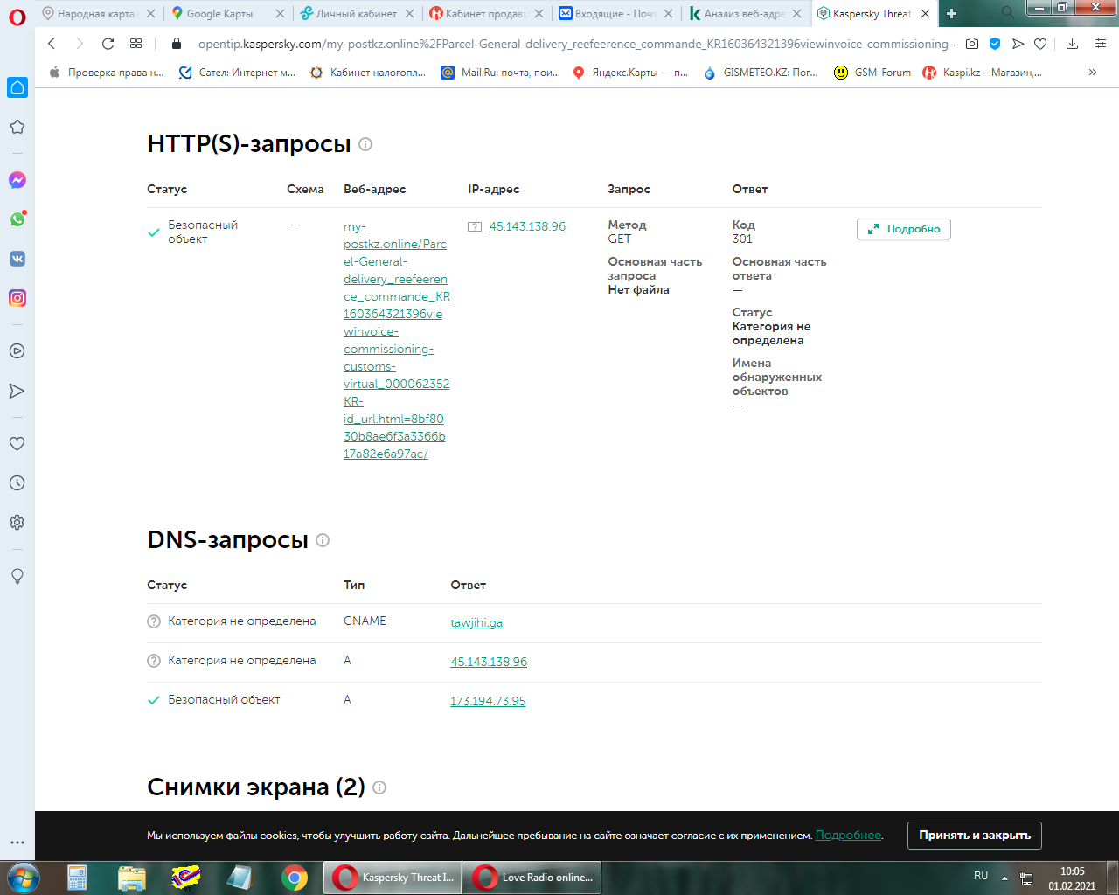The height and width of the screenshot is (895, 1119).
Task: Open Windows Explorer from taskbar
Action: point(132,877)
